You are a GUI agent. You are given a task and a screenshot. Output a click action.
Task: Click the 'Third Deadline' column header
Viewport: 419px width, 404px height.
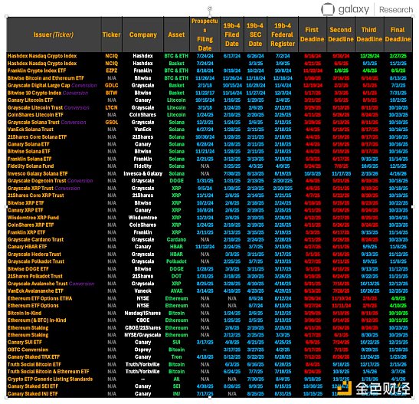pos(369,34)
